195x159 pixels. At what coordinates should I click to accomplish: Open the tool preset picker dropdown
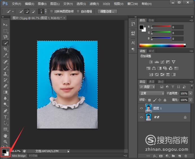[x=13, y=12]
